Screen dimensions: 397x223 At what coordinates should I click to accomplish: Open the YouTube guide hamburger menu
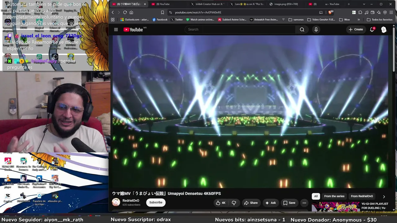[x=116, y=29]
